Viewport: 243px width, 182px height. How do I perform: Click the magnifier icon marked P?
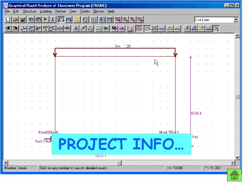(125, 20)
